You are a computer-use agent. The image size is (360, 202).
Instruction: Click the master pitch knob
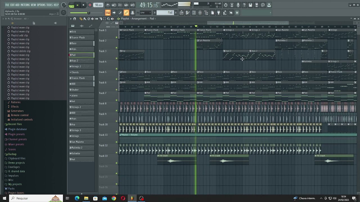pos(64,12)
